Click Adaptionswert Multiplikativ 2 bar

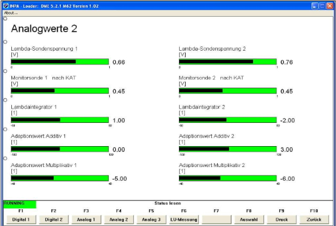click(x=228, y=178)
